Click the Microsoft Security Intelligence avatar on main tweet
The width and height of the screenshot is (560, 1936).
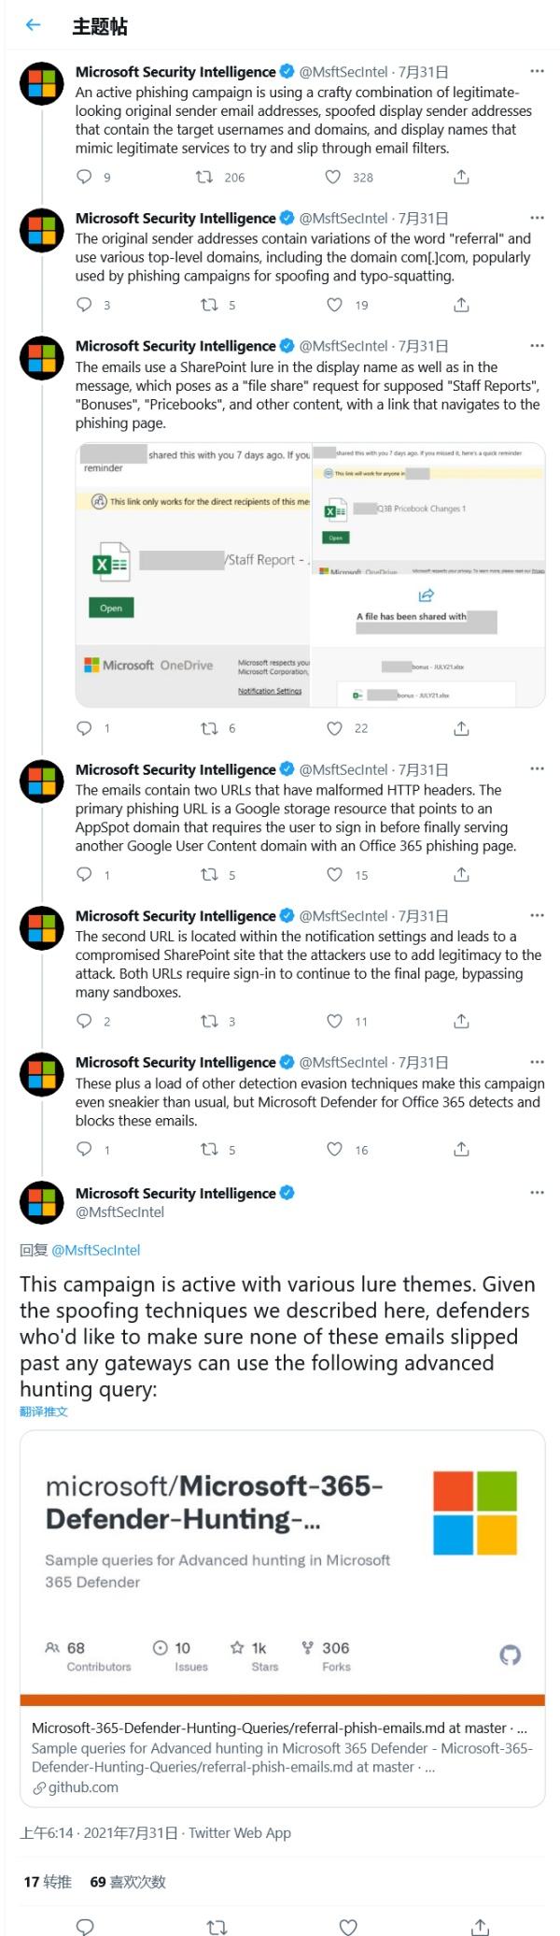click(41, 1202)
